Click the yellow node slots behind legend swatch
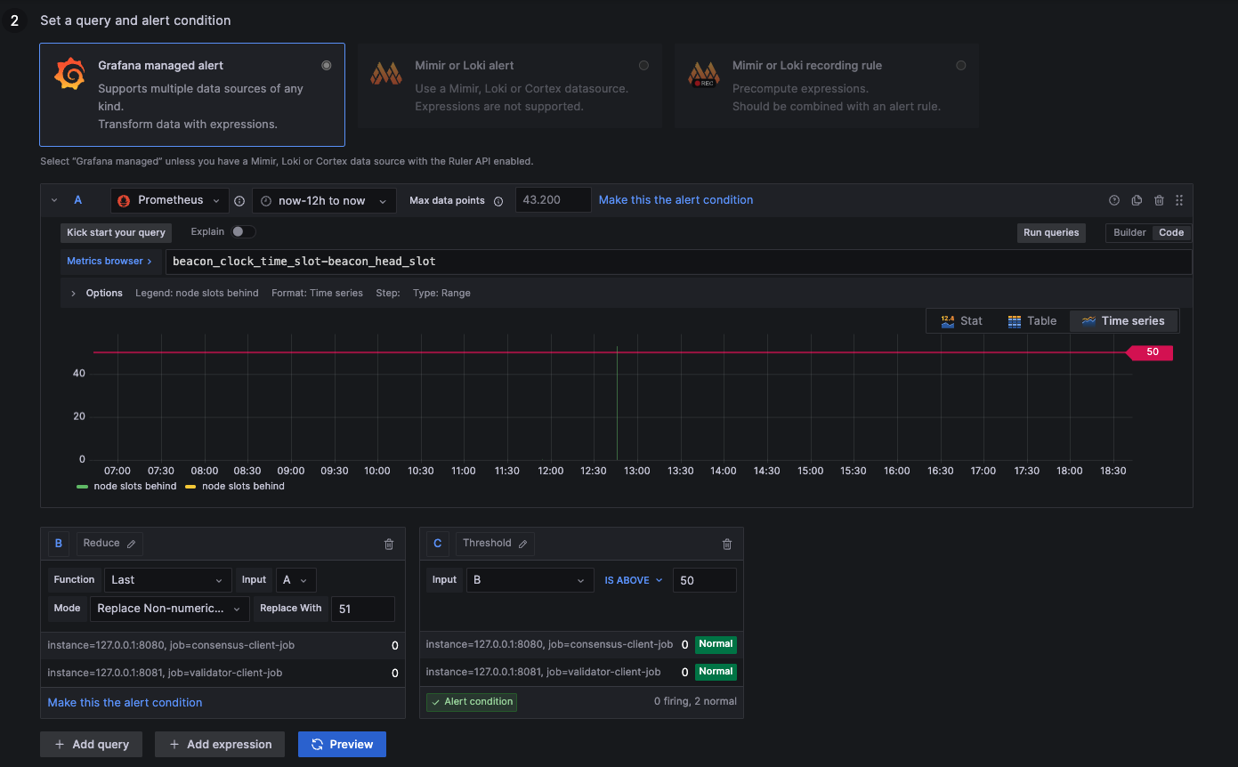This screenshot has width=1238, height=767. 191,487
